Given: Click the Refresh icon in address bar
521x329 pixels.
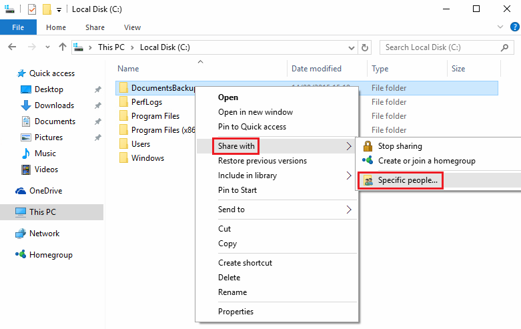Looking at the screenshot, I should coord(365,47).
